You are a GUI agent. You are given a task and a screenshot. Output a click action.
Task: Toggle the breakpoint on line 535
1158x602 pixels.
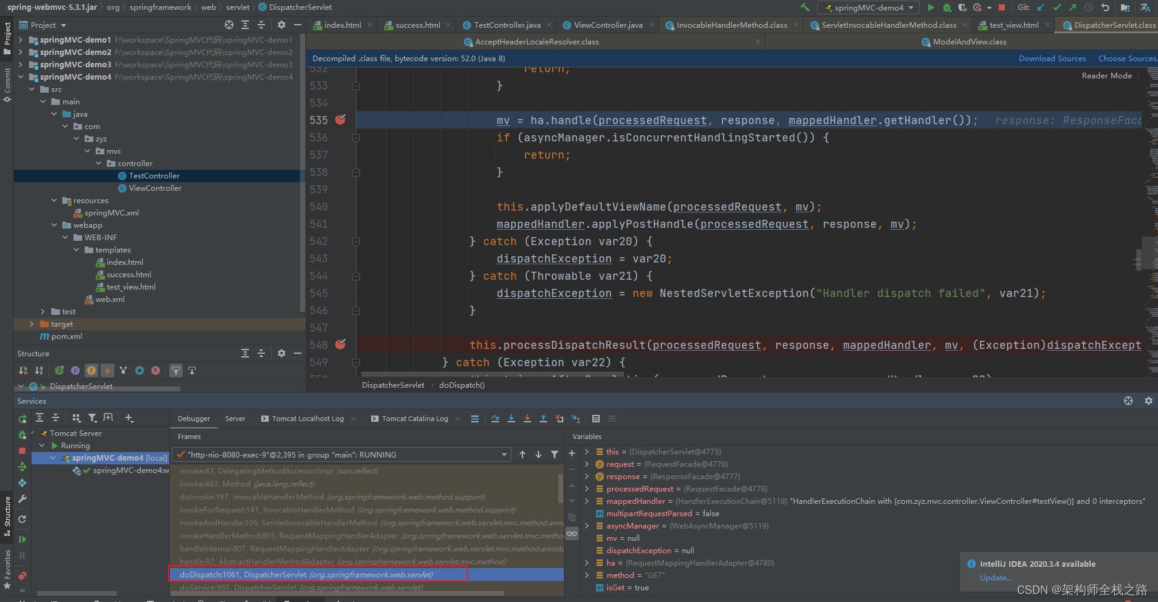[x=340, y=120]
